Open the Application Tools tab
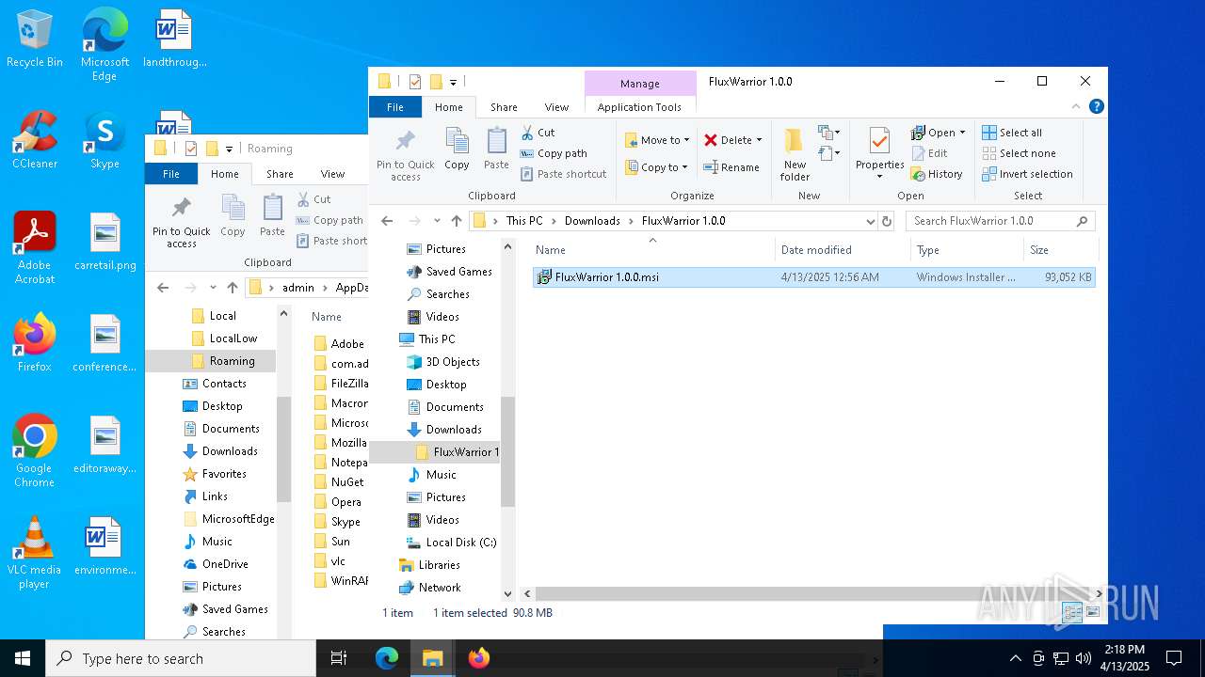 click(x=639, y=107)
